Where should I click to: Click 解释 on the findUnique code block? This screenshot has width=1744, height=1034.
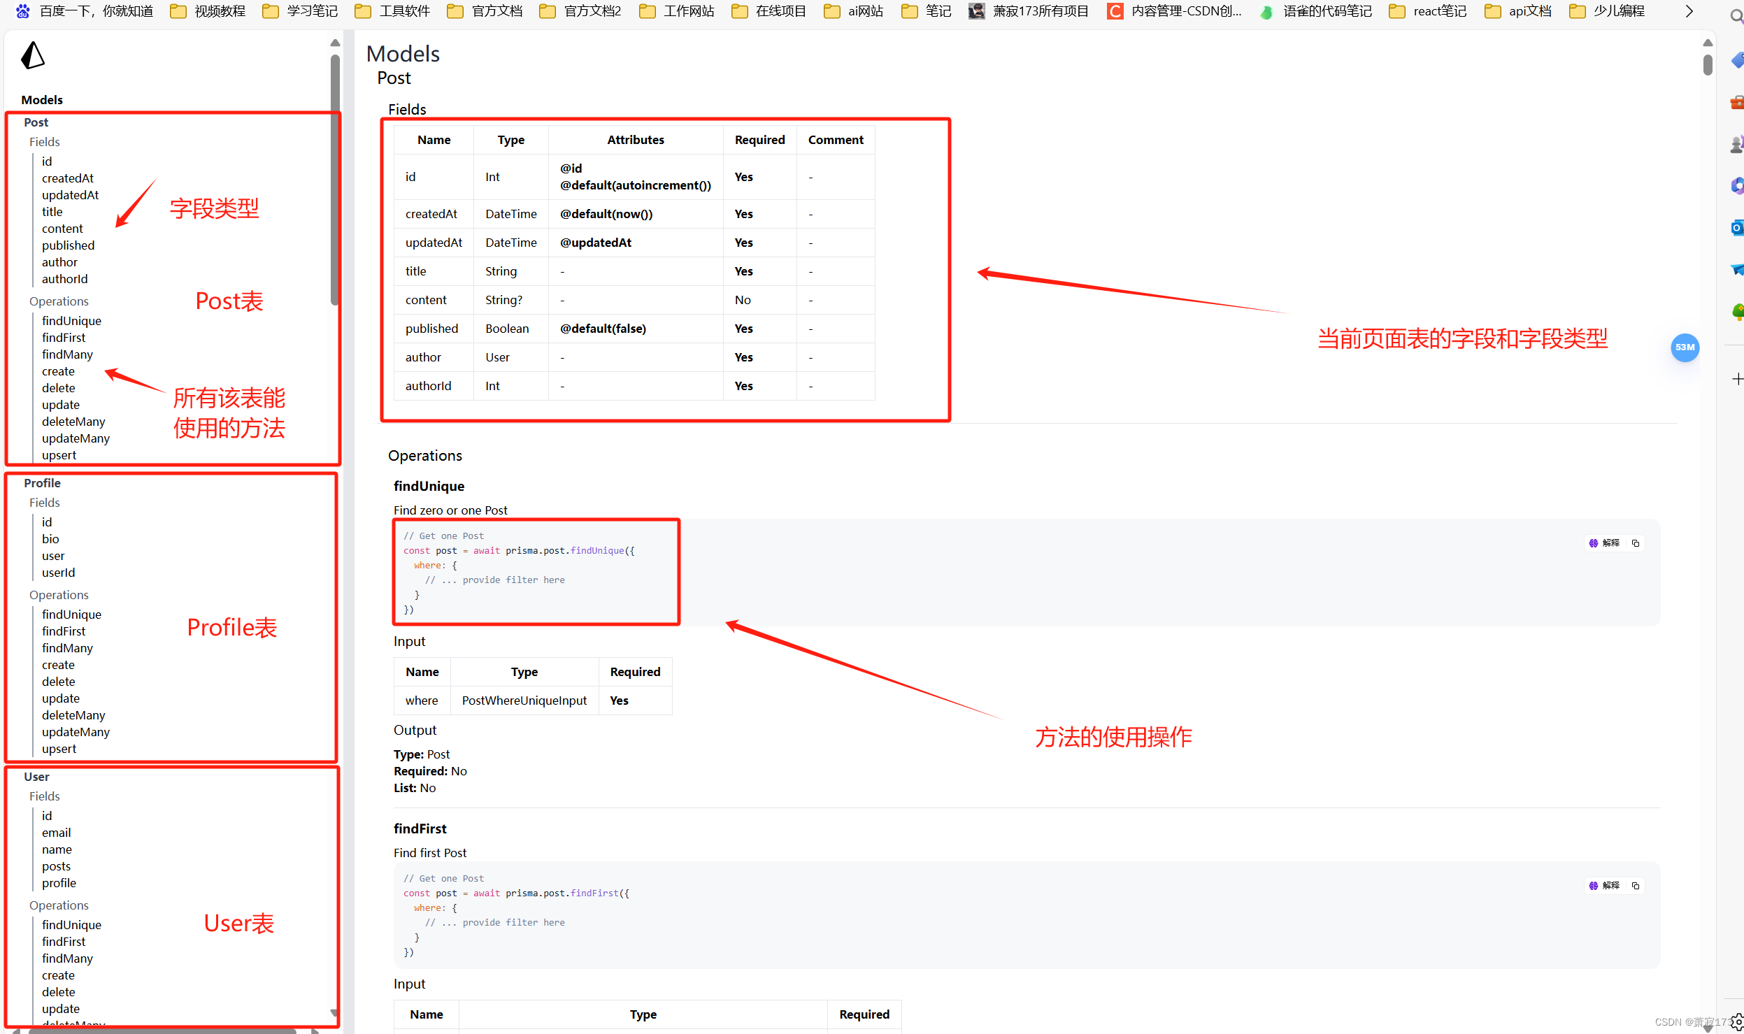[1605, 543]
